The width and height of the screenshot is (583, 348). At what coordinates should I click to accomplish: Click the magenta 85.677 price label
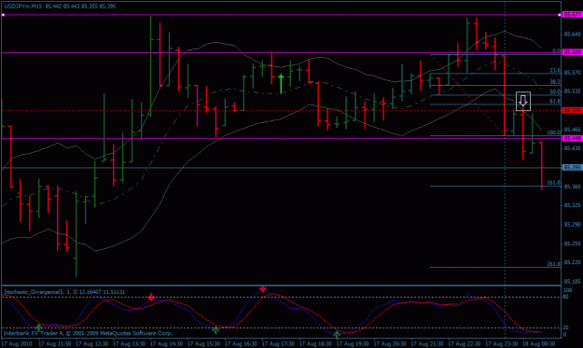pos(572,15)
